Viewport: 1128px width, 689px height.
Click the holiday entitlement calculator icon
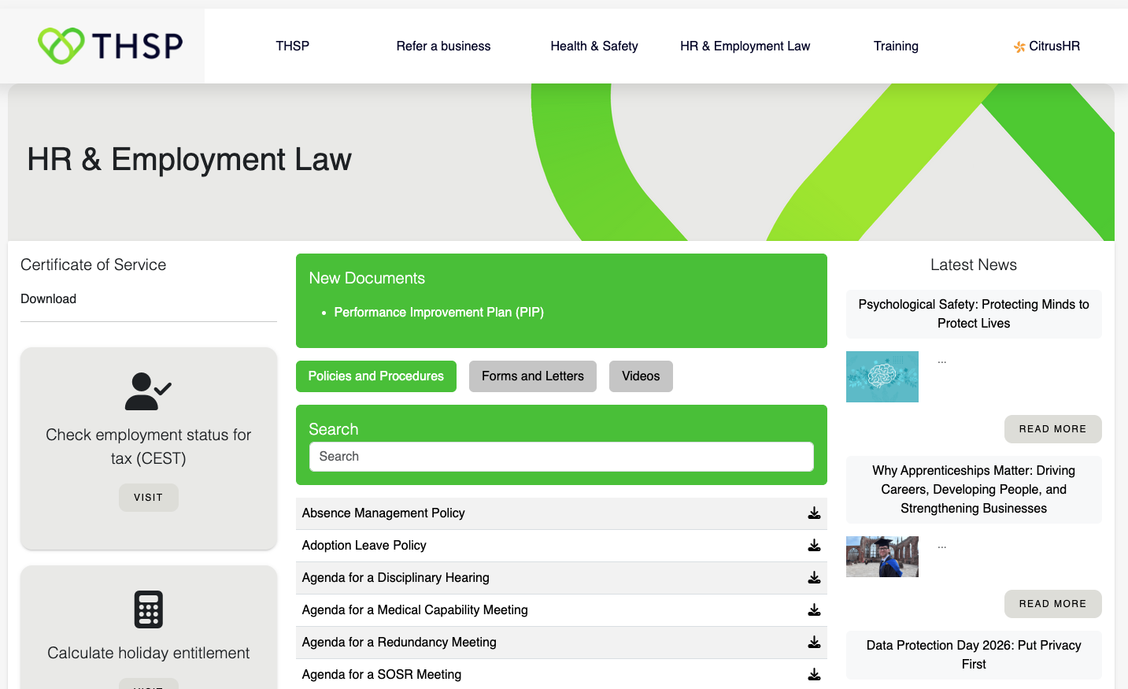(148, 609)
